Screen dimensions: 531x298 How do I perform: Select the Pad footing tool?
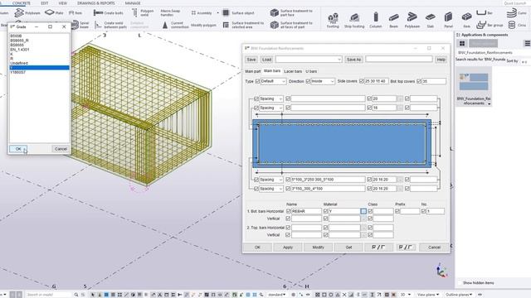coord(333,20)
